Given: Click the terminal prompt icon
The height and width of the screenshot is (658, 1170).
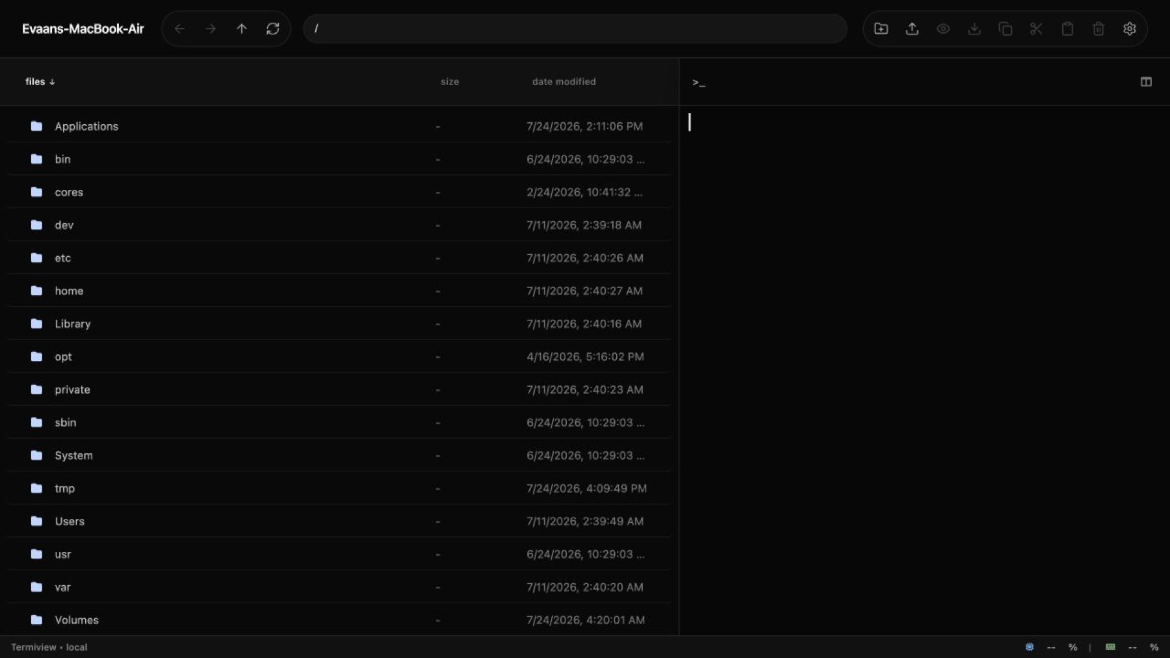Looking at the screenshot, I should [x=699, y=83].
